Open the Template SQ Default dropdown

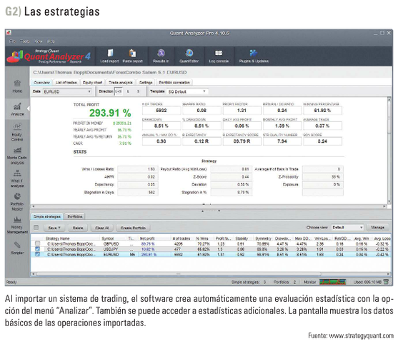pos(187,91)
